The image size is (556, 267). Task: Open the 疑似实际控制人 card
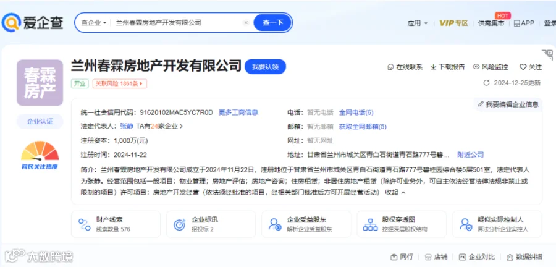[497, 224]
